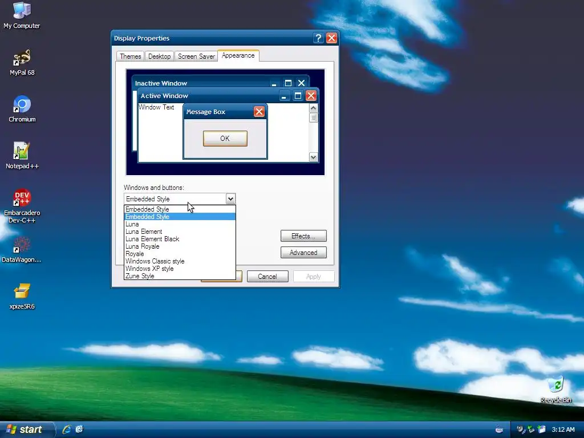Open the My Computer desktop icon
This screenshot has height=438, width=584.
coord(22,15)
